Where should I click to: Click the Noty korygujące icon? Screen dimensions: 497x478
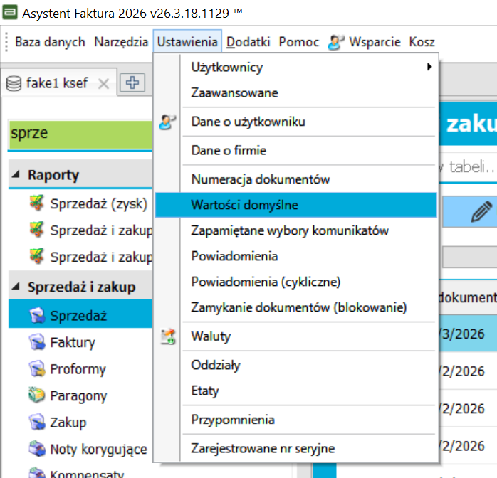tap(37, 449)
